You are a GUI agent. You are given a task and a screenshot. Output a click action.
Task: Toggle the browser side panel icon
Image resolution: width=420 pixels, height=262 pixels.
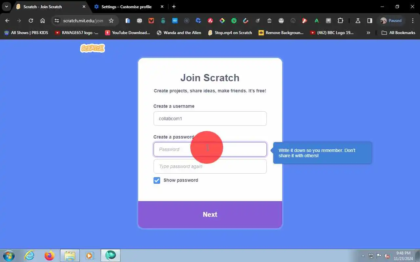click(x=370, y=21)
